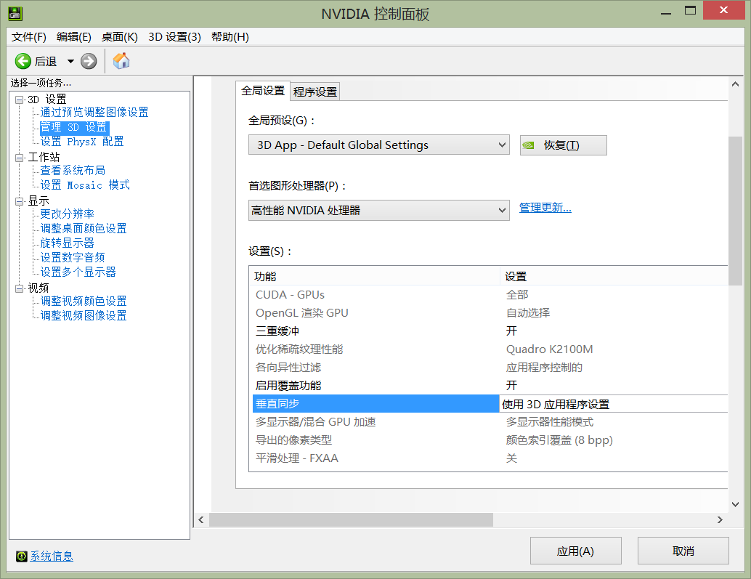The image size is (751, 579).
Task: Click the 颜色索引覆盖 (8 bpp) value
Action: click(x=559, y=440)
